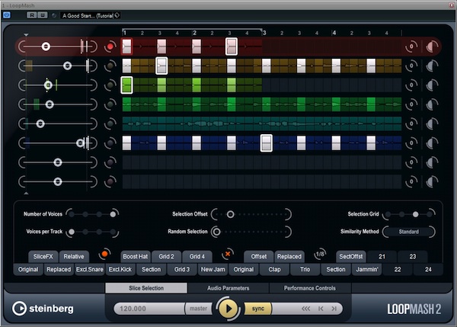Viewport: 457px width, 327px height.
Task: Click scene pad 21
Action: pos(382,256)
